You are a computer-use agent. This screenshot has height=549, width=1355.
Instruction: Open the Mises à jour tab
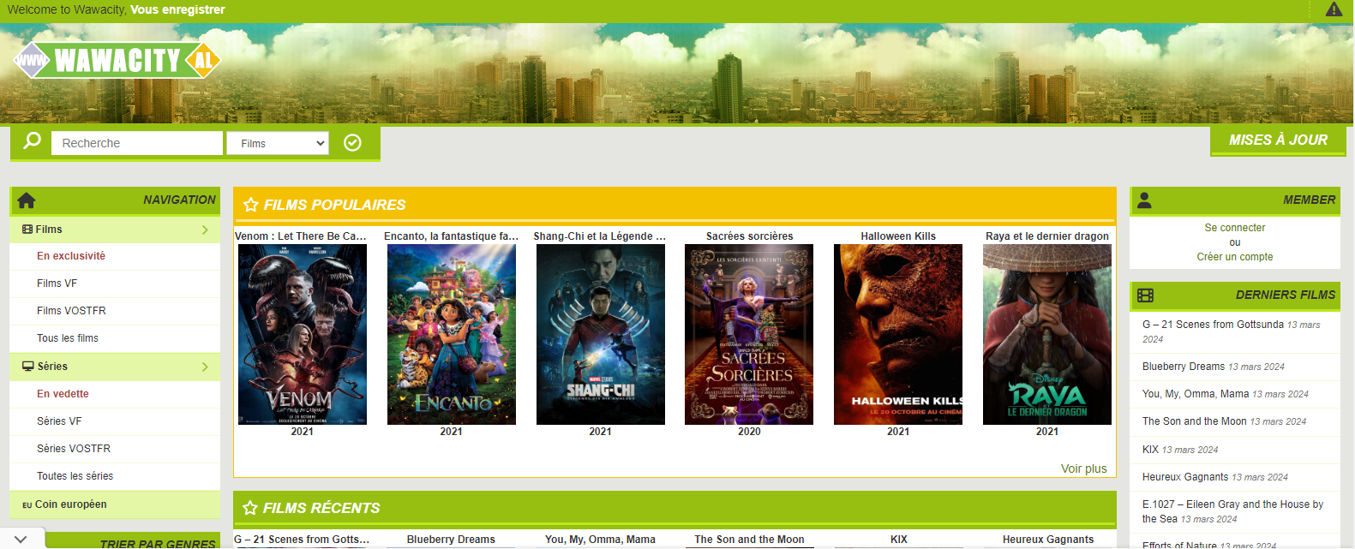(x=1278, y=140)
